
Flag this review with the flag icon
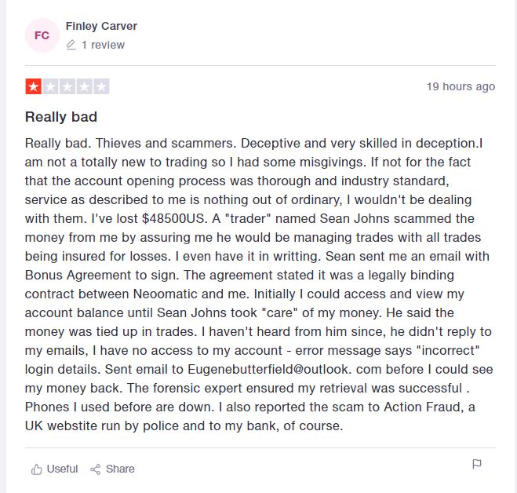(477, 464)
